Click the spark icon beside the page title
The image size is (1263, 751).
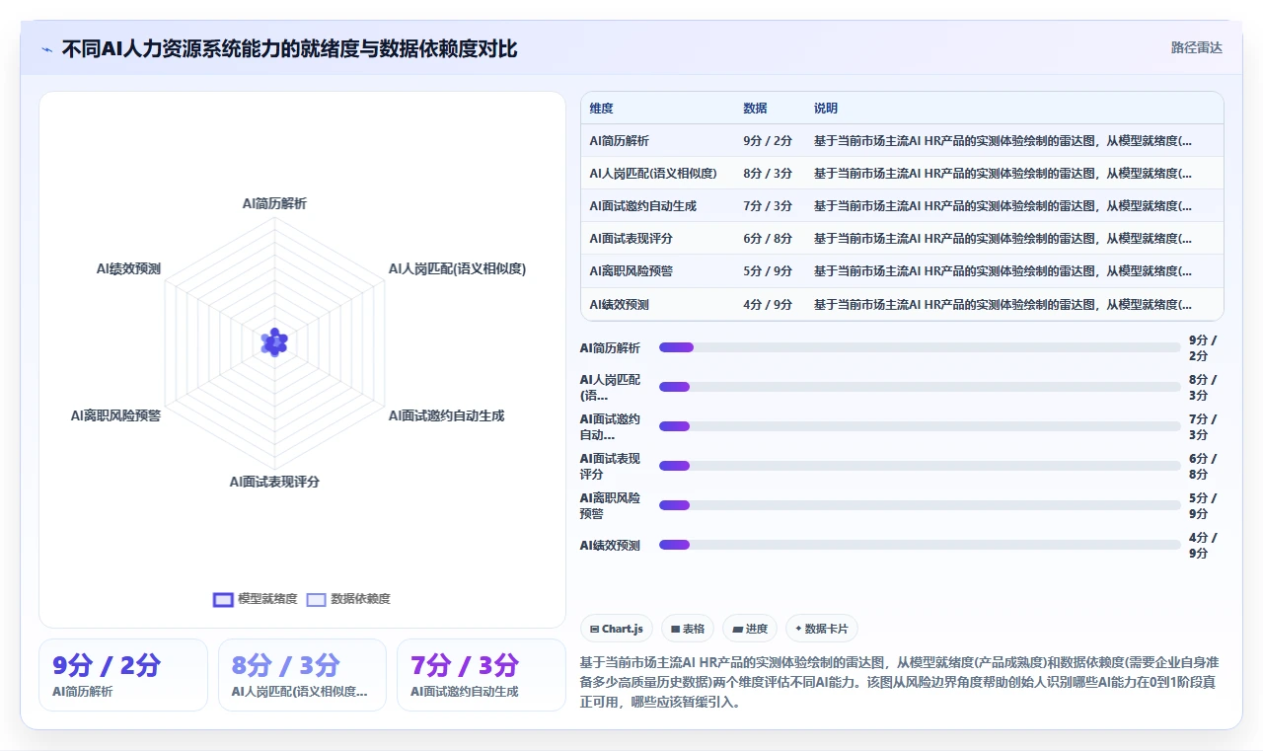[46, 49]
